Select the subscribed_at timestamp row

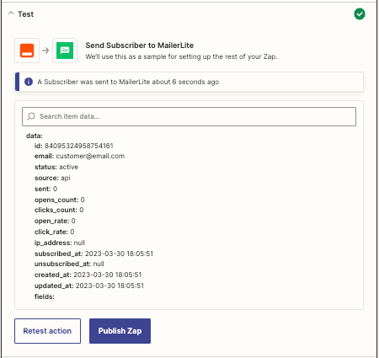(93, 254)
